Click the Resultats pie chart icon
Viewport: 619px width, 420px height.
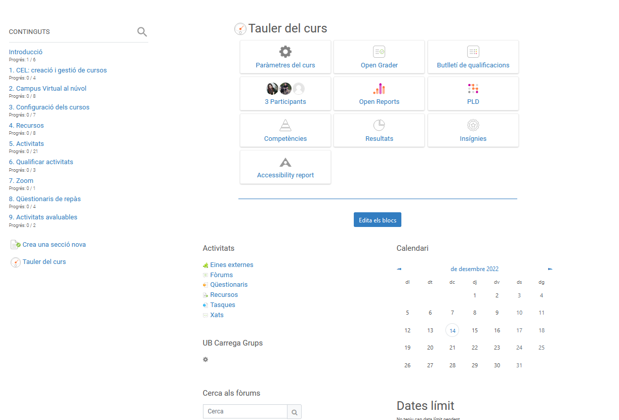[379, 125]
